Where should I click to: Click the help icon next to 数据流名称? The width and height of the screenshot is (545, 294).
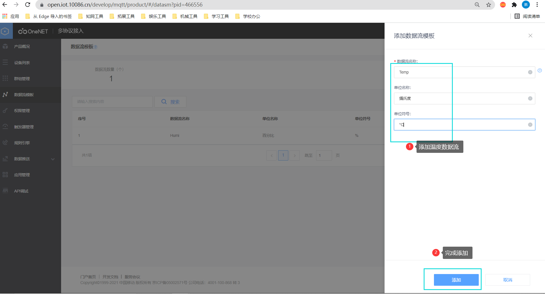click(540, 70)
